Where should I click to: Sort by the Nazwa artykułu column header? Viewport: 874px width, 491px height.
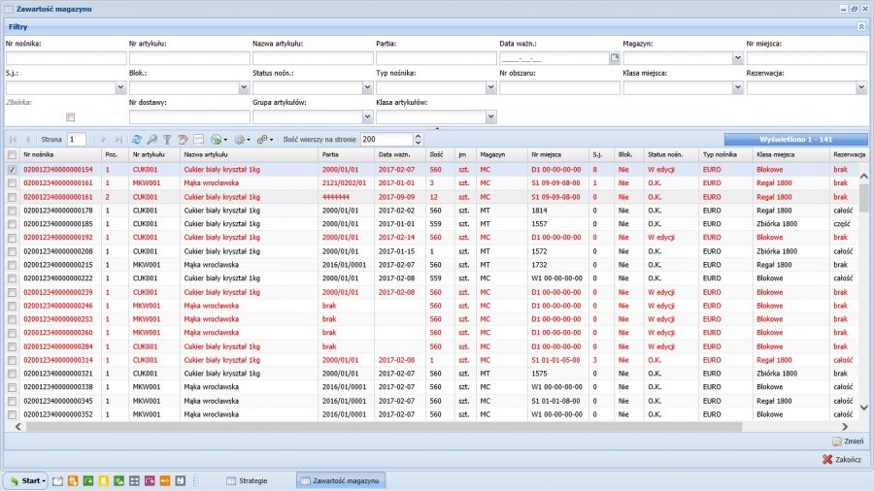[249, 154]
